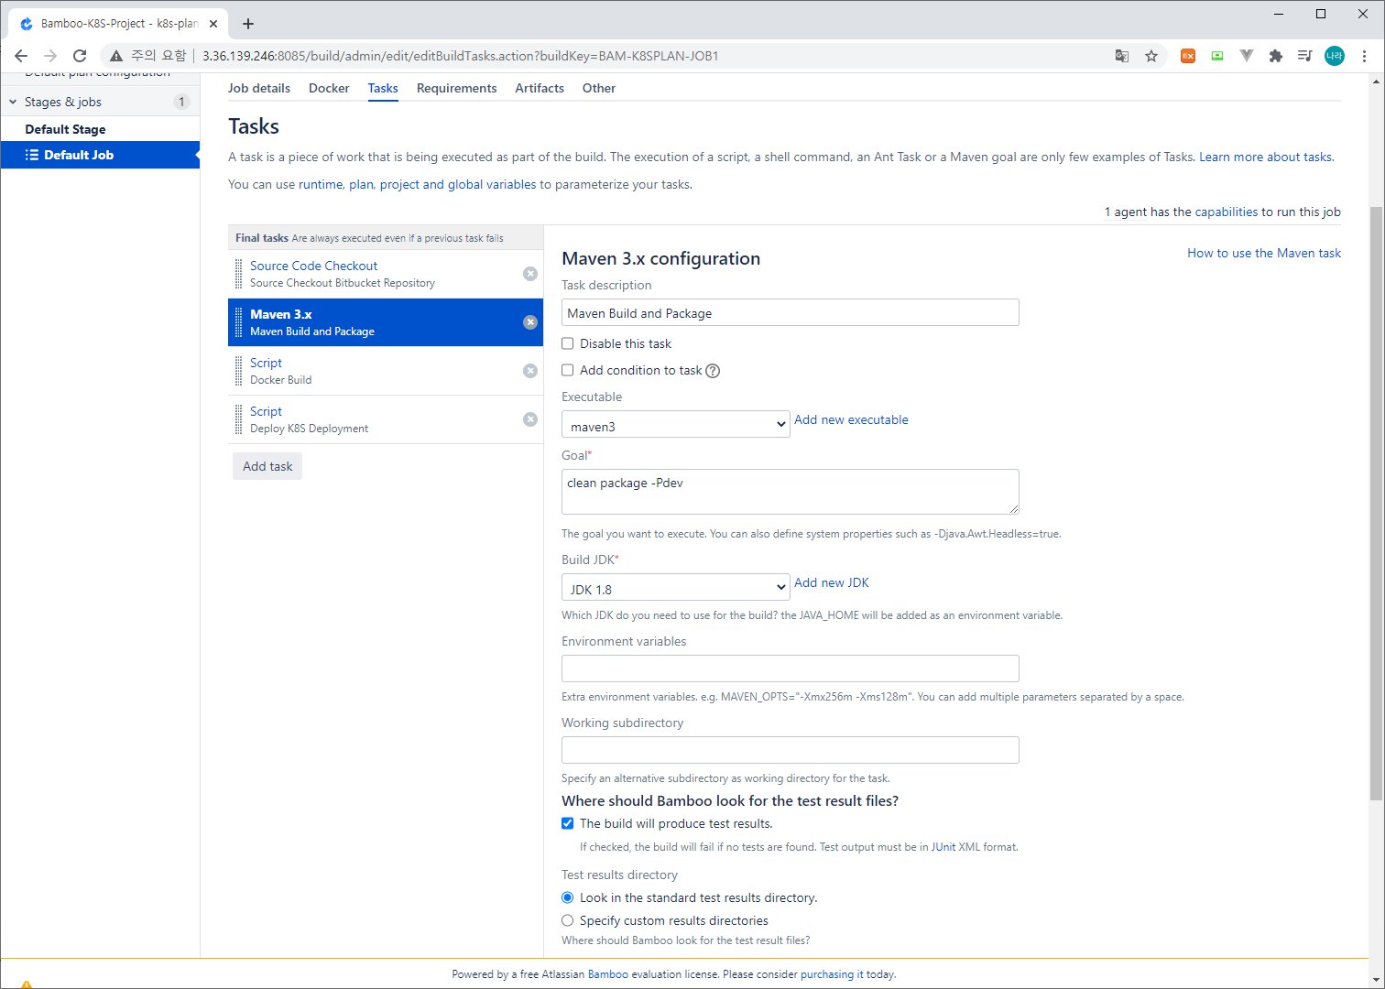This screenshot has width=1385, height=989.
Task: Open the Source Code Checkout task
Action: [313, 266]
